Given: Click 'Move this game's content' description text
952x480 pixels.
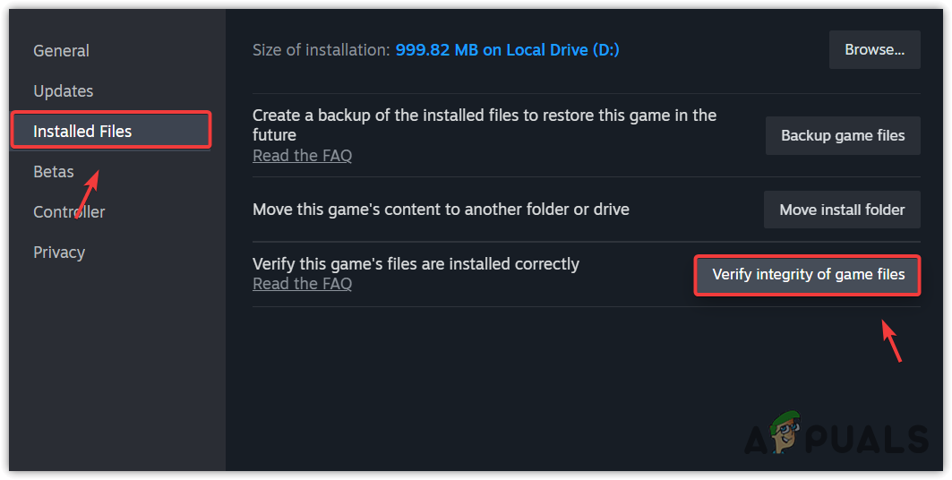Looking at the screenshot, I should 441,210.
